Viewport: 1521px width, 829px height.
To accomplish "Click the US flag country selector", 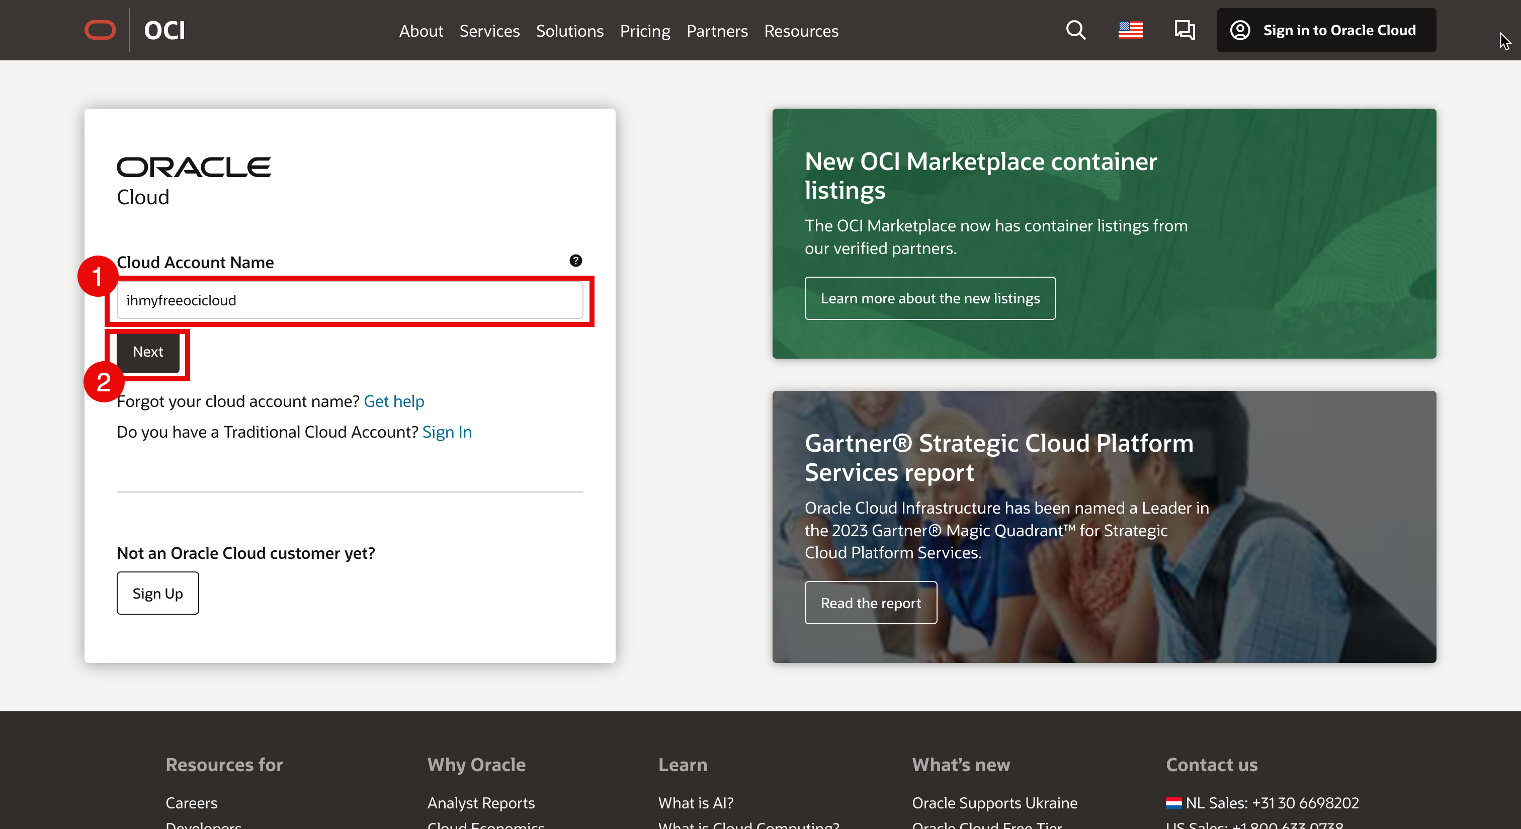I will (1130, 30).
